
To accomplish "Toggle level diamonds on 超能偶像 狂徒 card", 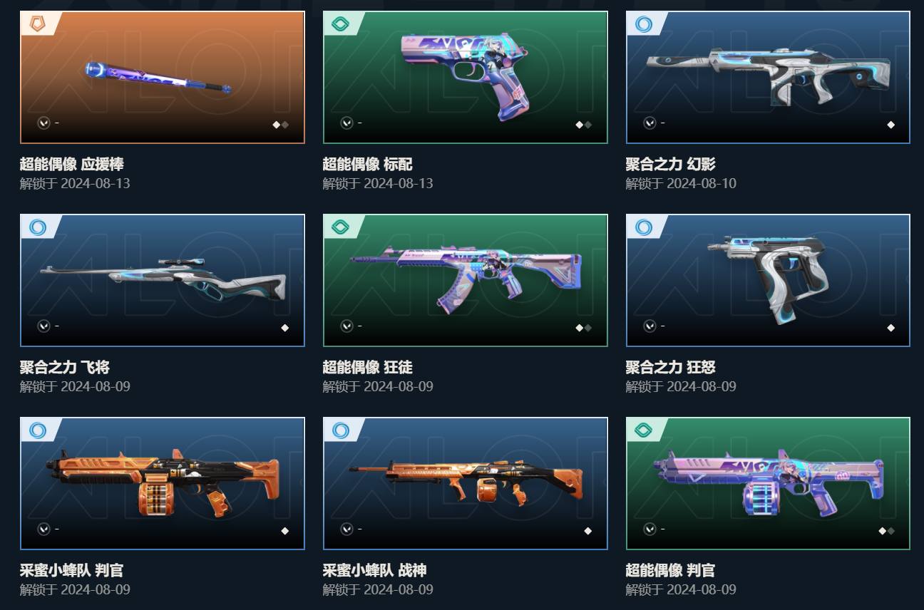I will tap(583, 328).
